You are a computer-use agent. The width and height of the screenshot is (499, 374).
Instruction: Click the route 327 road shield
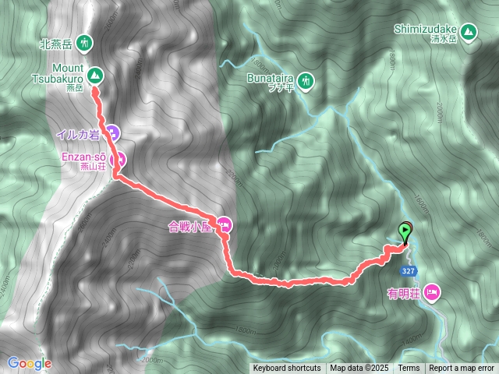click(408, 270)
